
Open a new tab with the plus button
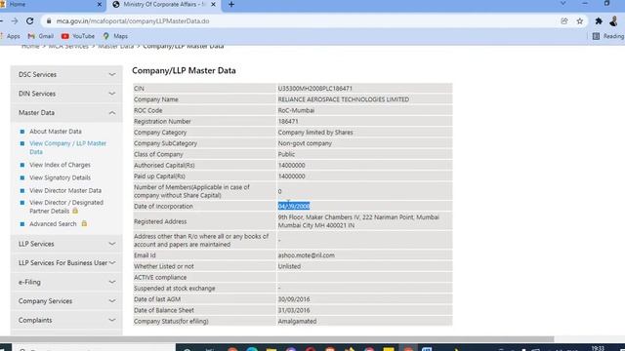point(231,4)
